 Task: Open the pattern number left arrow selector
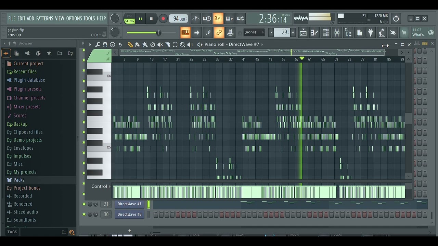pos(271,33)
